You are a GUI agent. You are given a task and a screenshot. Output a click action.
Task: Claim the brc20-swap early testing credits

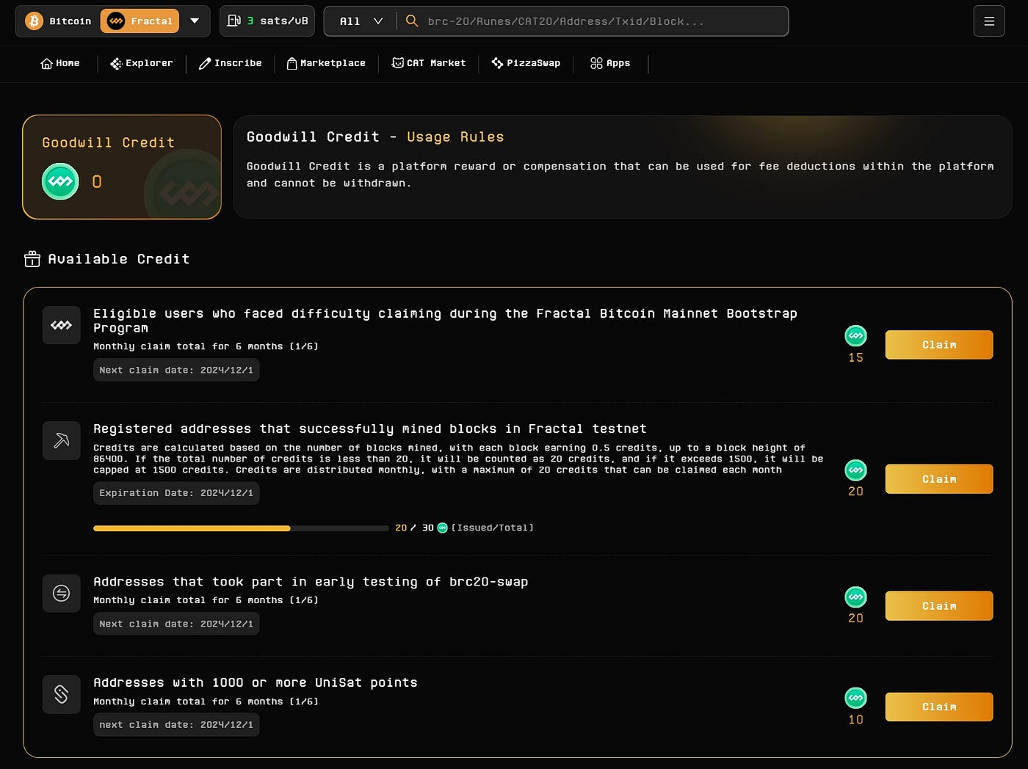[x=939, y=606]
